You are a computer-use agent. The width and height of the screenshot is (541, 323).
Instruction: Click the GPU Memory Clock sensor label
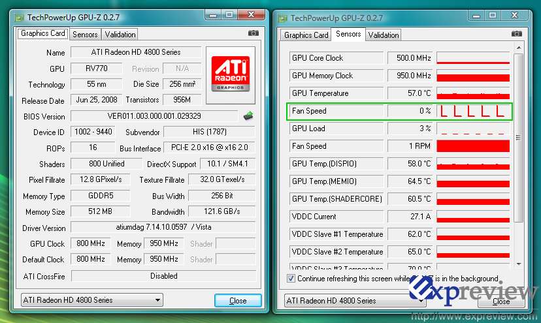point(336,76)
